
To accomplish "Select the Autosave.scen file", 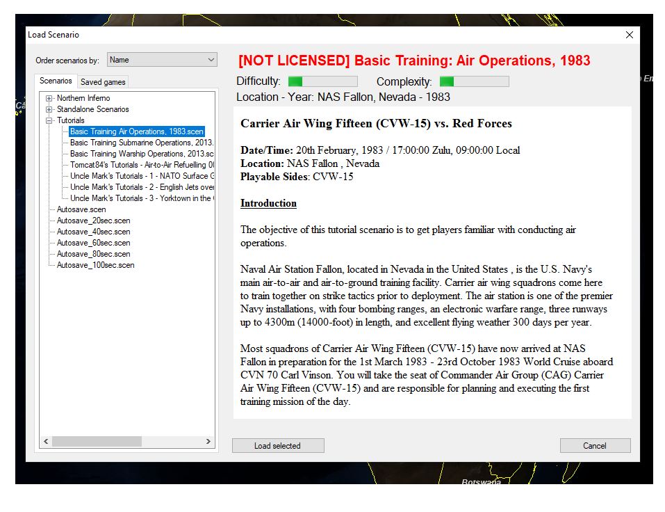I will pos(81,209).
